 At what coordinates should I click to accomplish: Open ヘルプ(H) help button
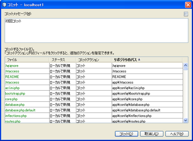pyautogui.click(x=177, y=134)
